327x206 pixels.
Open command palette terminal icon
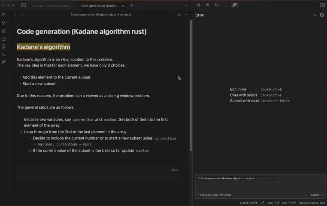[3, 54]
